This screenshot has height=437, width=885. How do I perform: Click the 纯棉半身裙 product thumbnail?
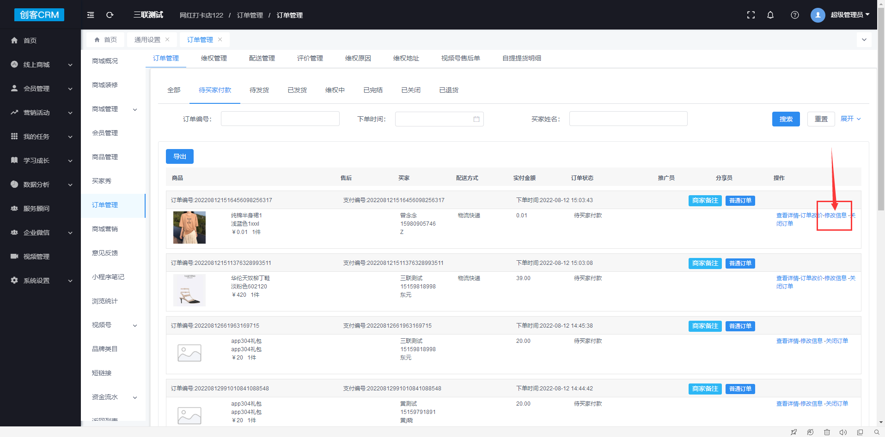click(189, 227)
